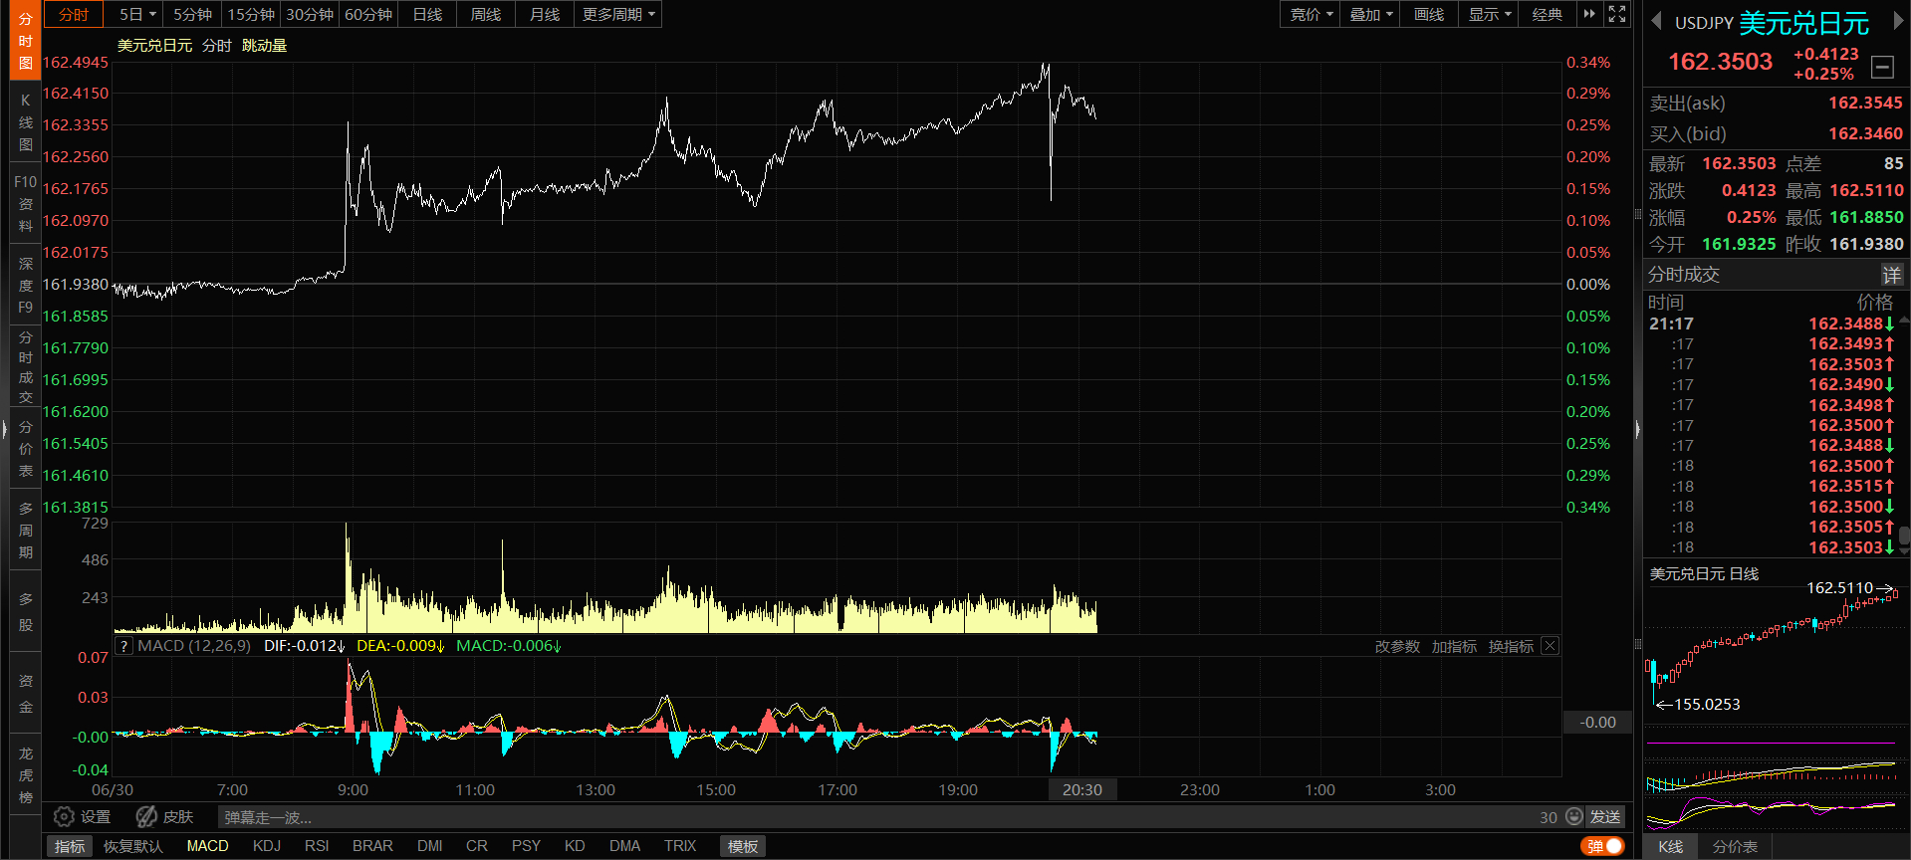Switch to 5分钟 period
Image resolution: width=1911 pixels, height=860 pixels.
click(x=192, y=14)
